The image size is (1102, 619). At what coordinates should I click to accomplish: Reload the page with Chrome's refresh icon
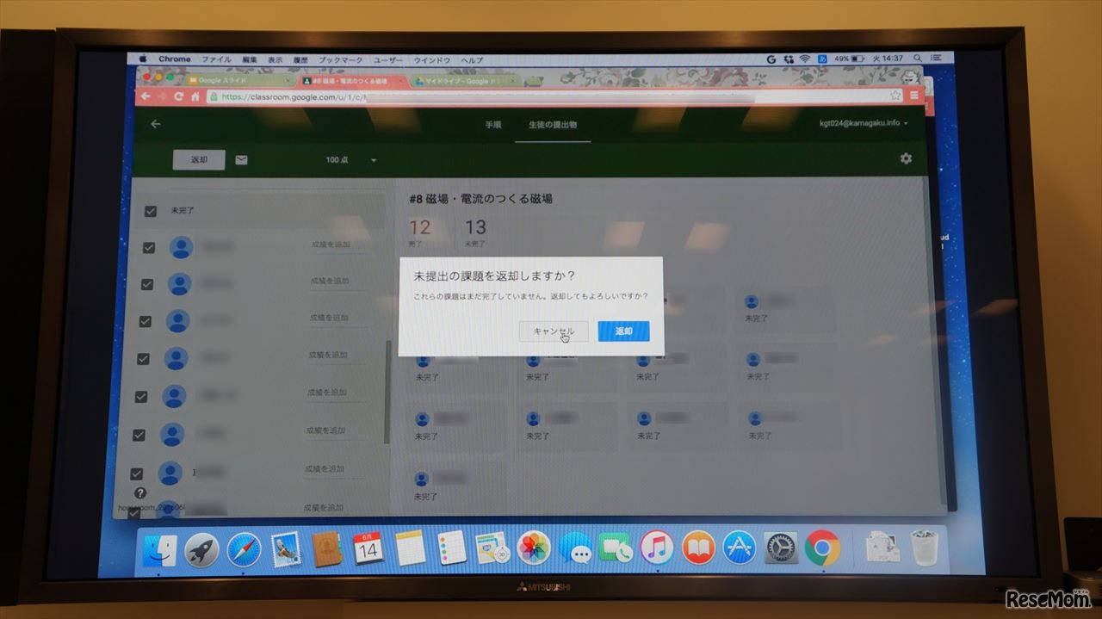[x=179, y=96]
